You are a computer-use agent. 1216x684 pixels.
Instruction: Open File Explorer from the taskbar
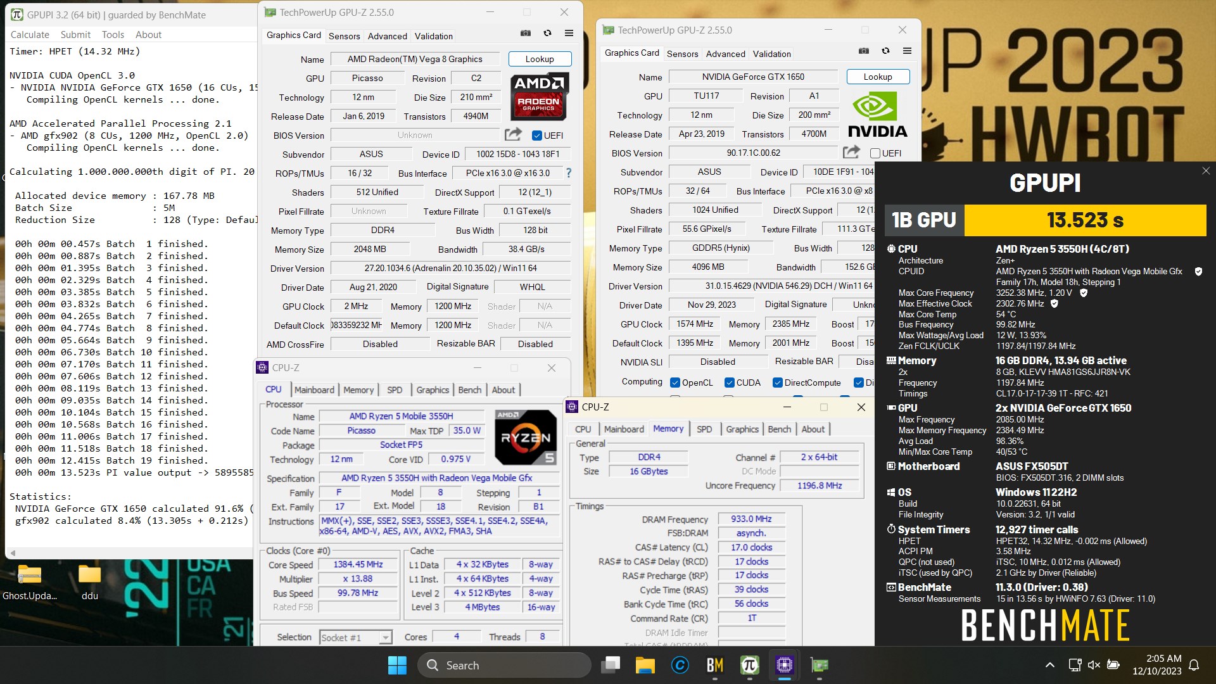[645, 665]
